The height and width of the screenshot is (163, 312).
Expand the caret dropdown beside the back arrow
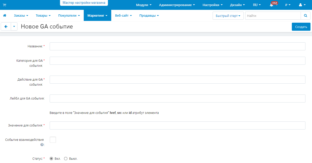coord(14,26)
